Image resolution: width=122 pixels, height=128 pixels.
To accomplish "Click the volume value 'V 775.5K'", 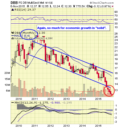I will (x=79, y=6).
